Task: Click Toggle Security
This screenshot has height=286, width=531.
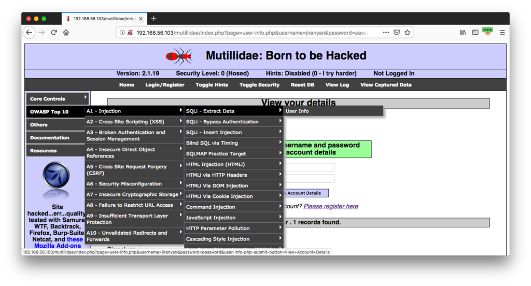Action: click(x=259, y=85)
